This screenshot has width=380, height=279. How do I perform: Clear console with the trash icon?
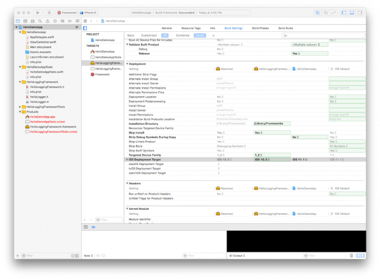(x=352, y=256)
